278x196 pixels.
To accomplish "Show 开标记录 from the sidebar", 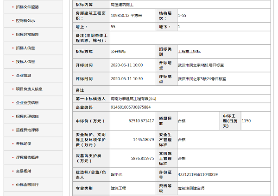I will tap(24, 144).
